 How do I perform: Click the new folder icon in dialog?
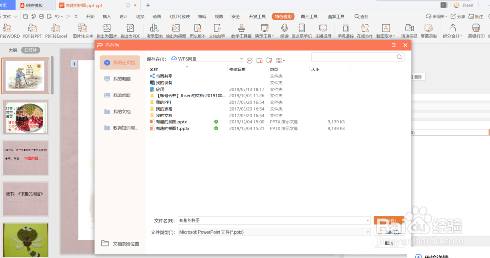269,60
